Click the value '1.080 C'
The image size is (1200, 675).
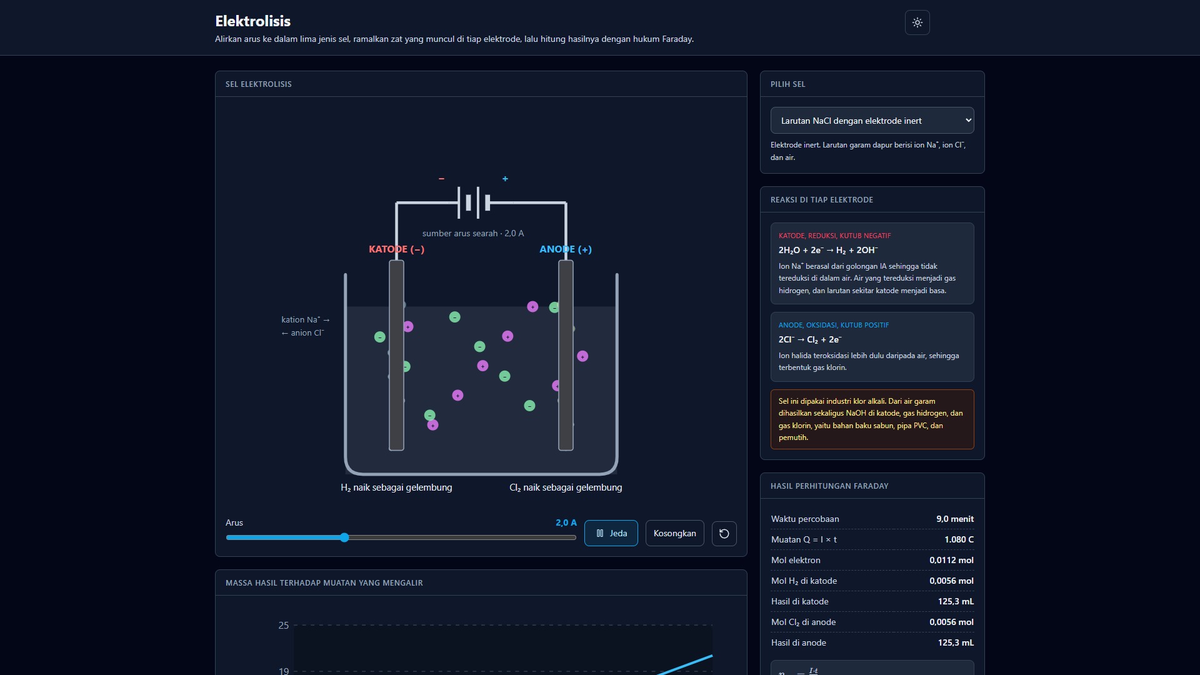[x=959, y=539]
